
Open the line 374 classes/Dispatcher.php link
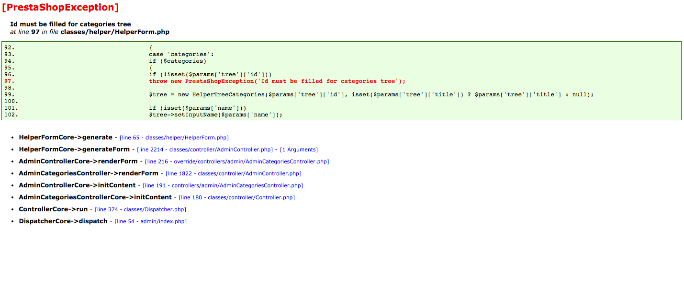coord(141,209)
